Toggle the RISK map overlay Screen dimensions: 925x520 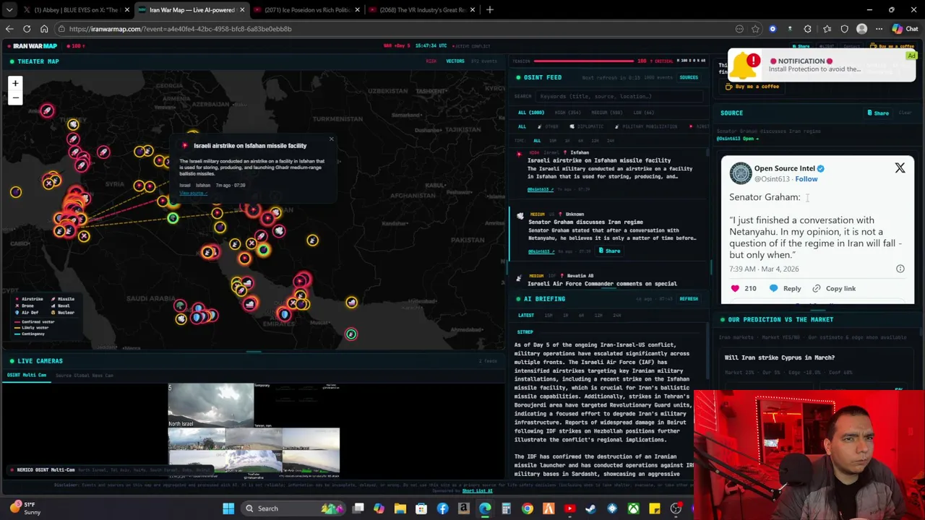pyautogui.click(x=431, y=61)
